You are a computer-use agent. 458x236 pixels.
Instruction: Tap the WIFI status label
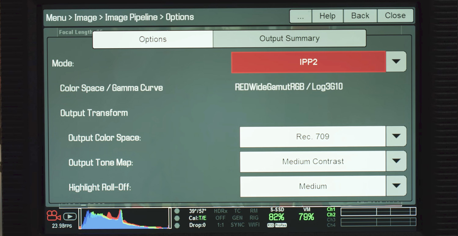[x=254, y=225]
